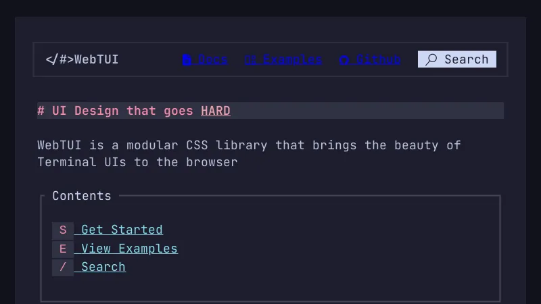Viewport: 541px width, 304px height.
Task: Click the Github logo icon
Action: tap(344, 59)
